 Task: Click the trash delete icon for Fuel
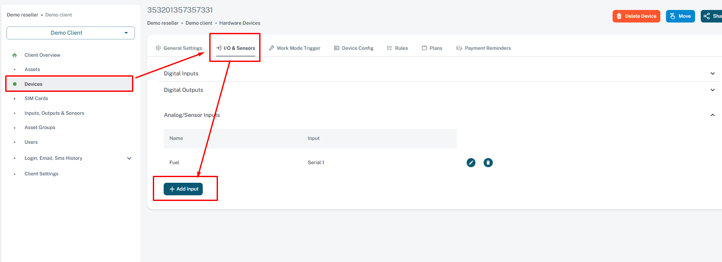point(488,162)
